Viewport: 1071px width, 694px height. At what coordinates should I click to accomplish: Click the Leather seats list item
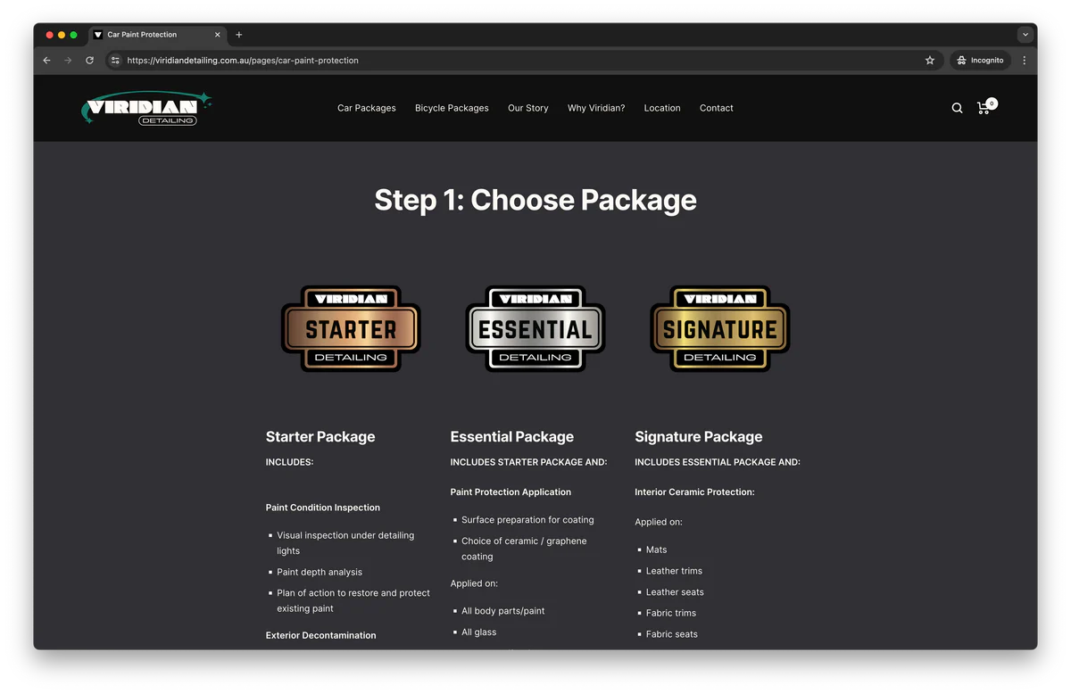point(675,592)
